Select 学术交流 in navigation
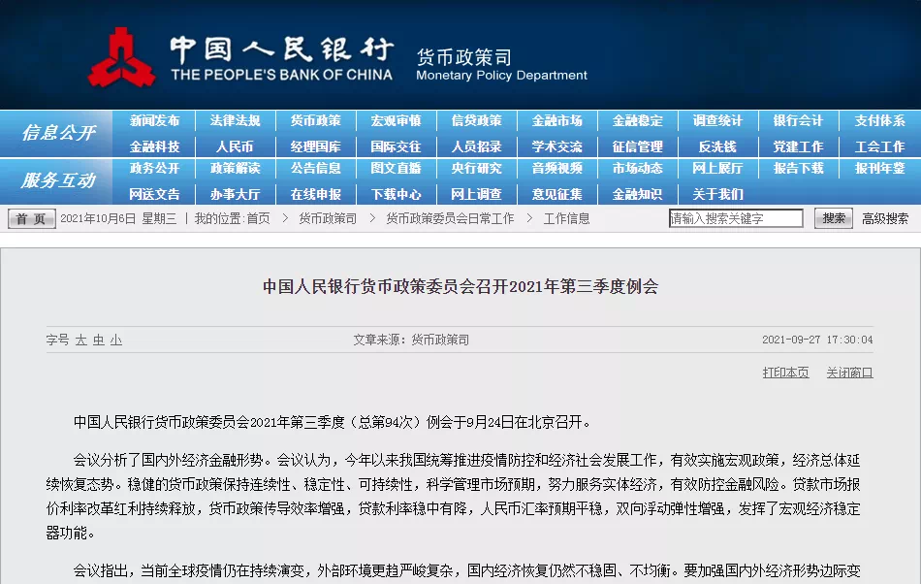This screenshot has width=921, height=584. (556, 146)
